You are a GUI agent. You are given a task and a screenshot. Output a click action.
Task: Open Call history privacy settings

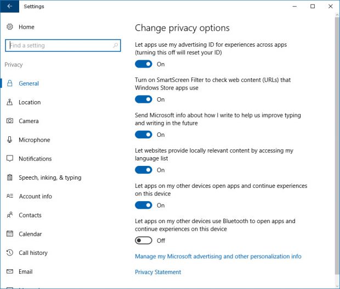(x=33, y=253)
